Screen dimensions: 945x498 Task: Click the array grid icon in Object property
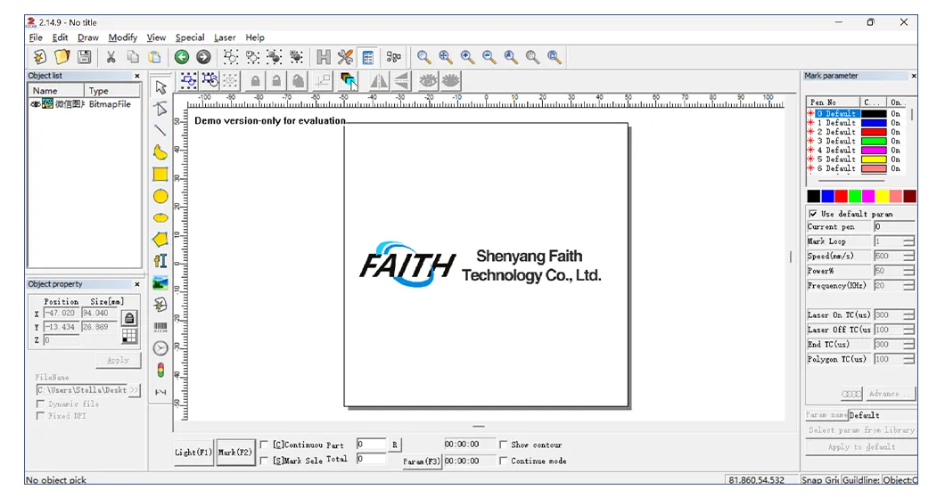[129, 336]
